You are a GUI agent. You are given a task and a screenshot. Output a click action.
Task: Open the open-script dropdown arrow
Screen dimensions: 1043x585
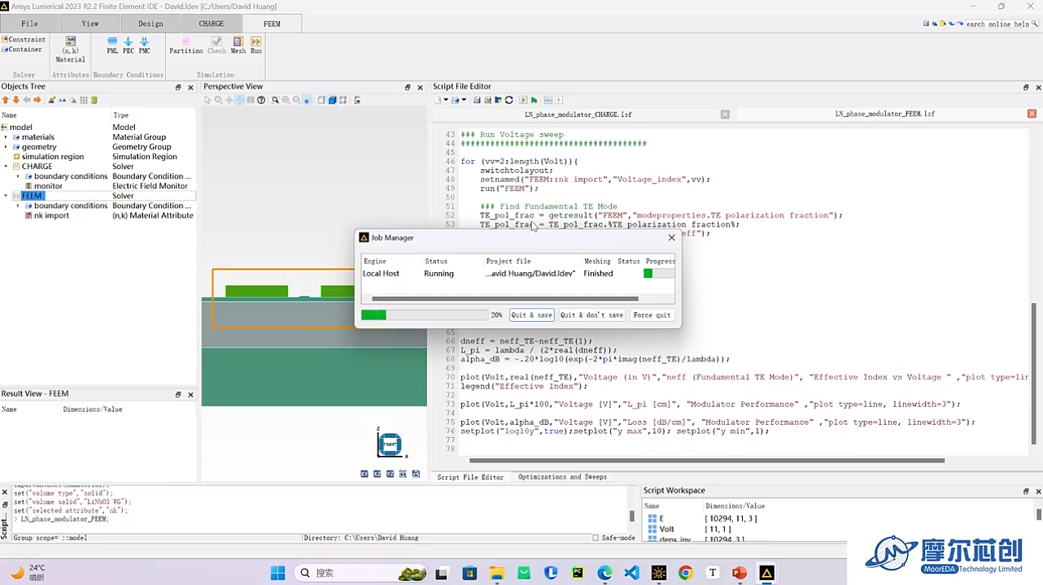(464, 100)
